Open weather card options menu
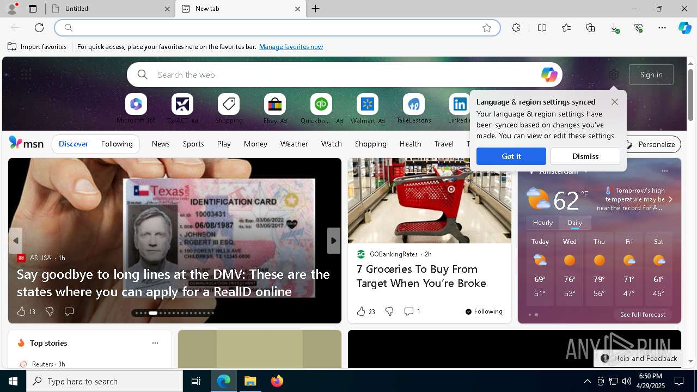This screenshot has height=392, width=697. click(664, 171)
